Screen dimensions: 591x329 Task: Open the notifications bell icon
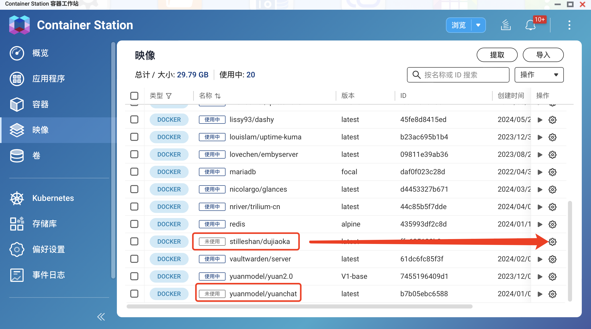tap(530, 25)
